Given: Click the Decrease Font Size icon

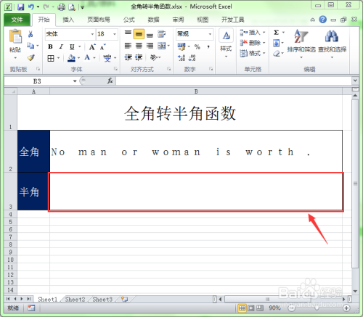Looking at the screenshot, I should [103, 46].
